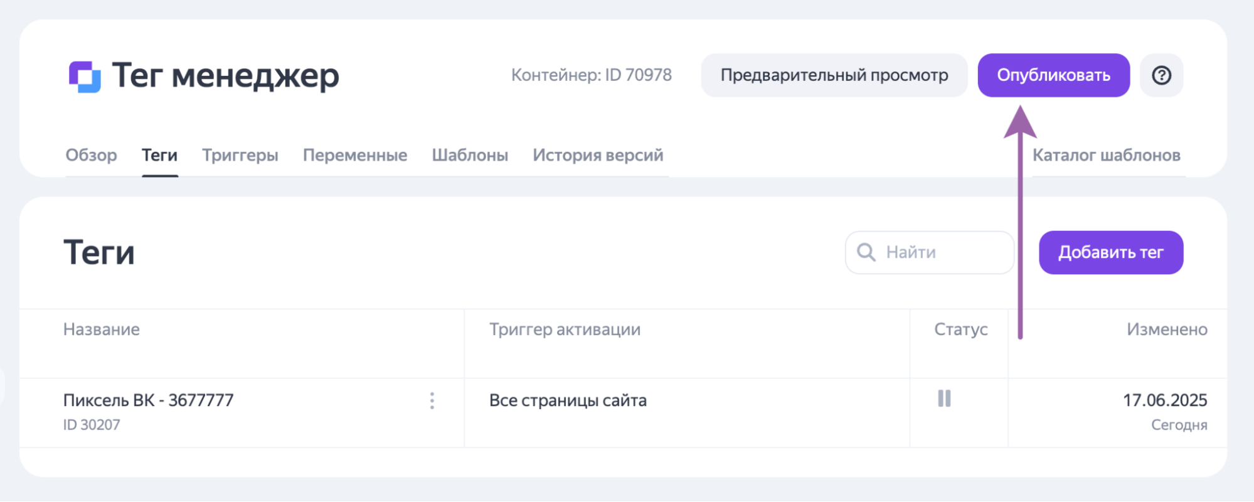Click the date 17.06.2025
Viewport: 1254px width, 502px height.
click(1165, 400)
